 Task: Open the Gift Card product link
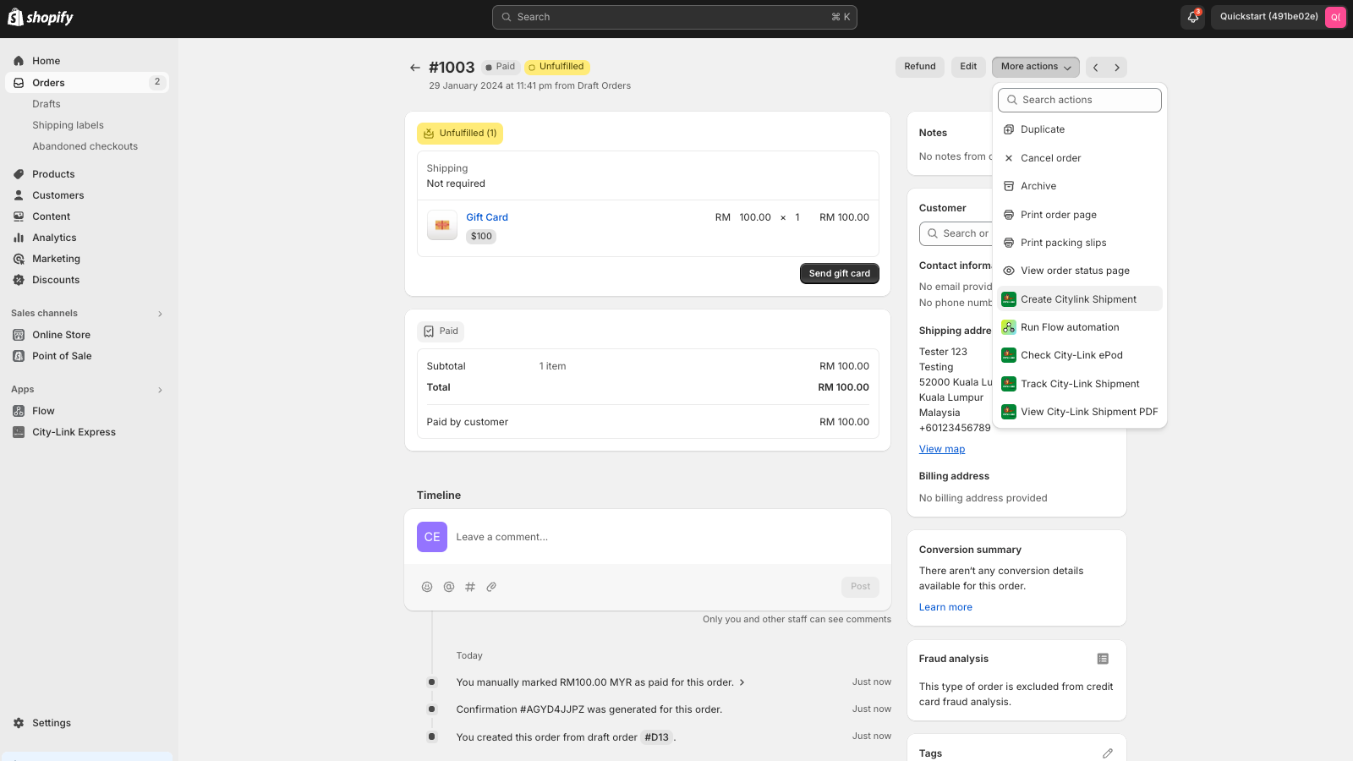pos(487,217)
